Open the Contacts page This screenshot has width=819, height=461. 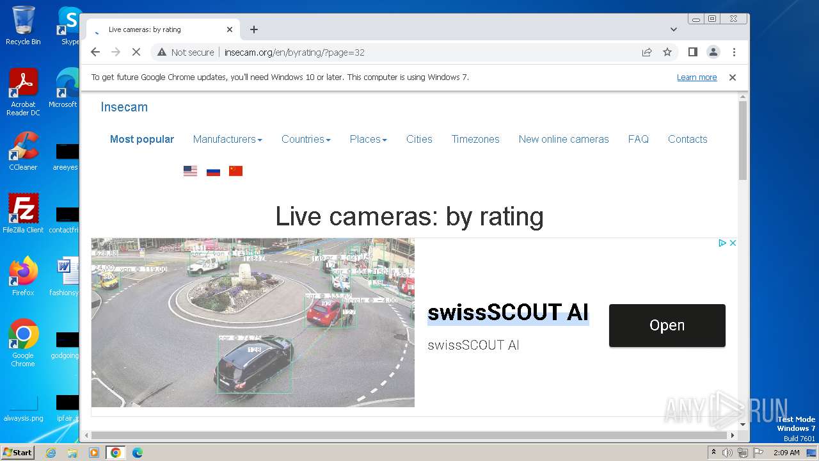point(688,139)
